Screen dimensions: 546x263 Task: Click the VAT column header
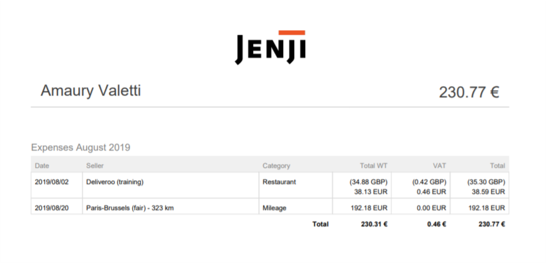click(439, 166)
